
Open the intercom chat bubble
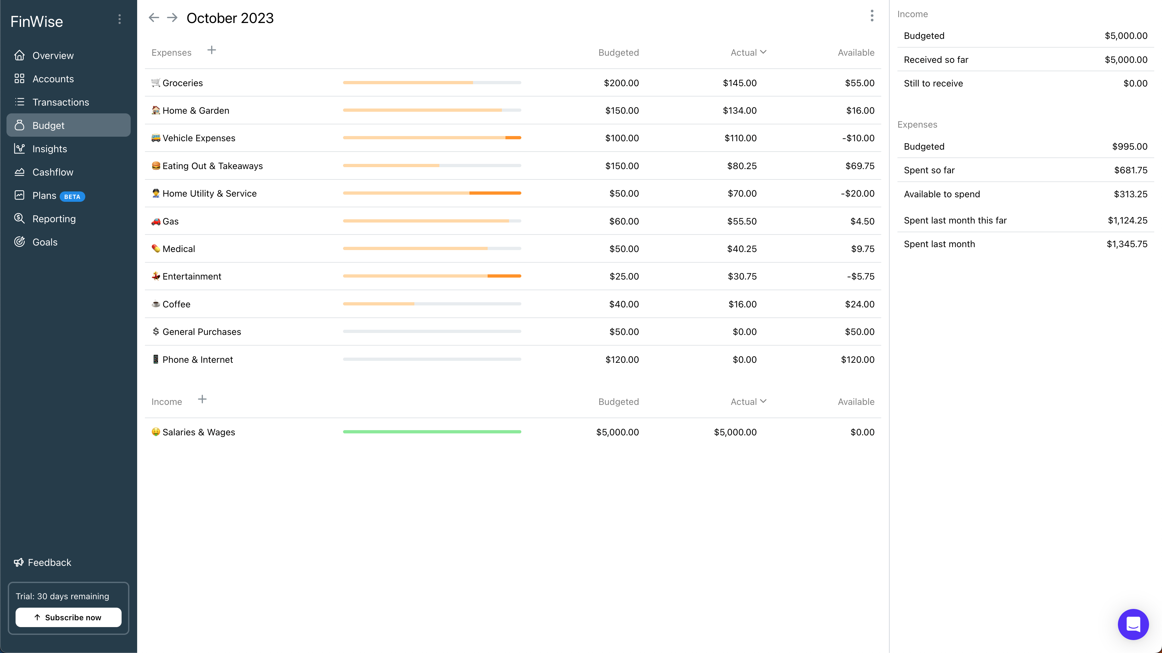1133,624
